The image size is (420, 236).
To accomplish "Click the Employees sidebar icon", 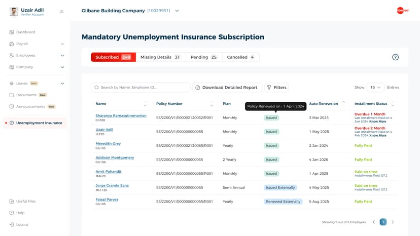I will click(12, 55).
